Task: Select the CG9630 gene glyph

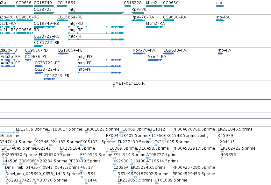Action: [x=168, y=6]
